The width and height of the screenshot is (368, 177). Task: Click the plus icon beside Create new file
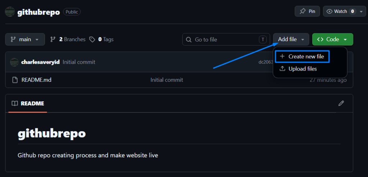click(x=282, y=56)
